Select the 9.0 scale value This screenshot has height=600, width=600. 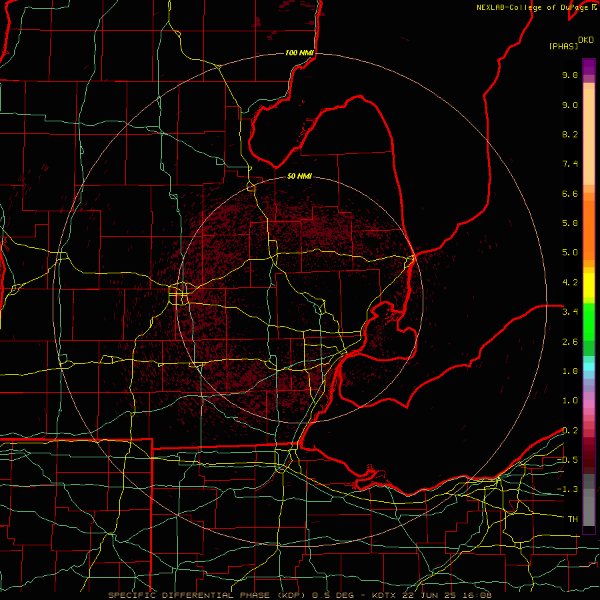coord(570,105)
